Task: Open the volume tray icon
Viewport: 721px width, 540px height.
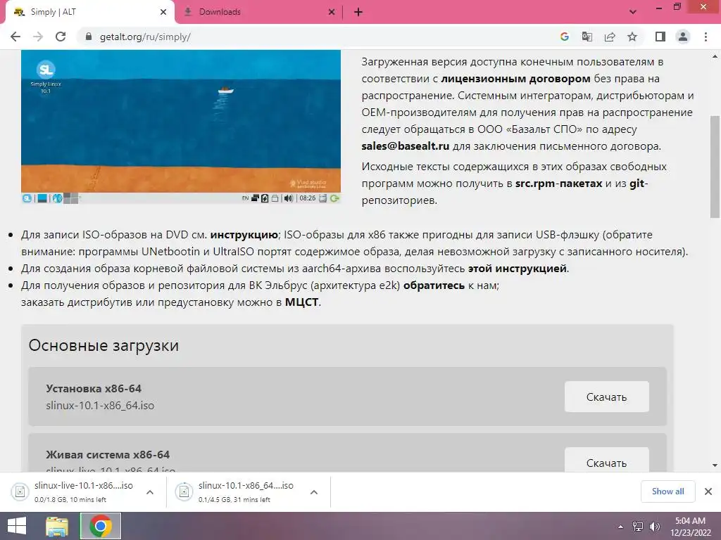Action: [x=654, y=526]
